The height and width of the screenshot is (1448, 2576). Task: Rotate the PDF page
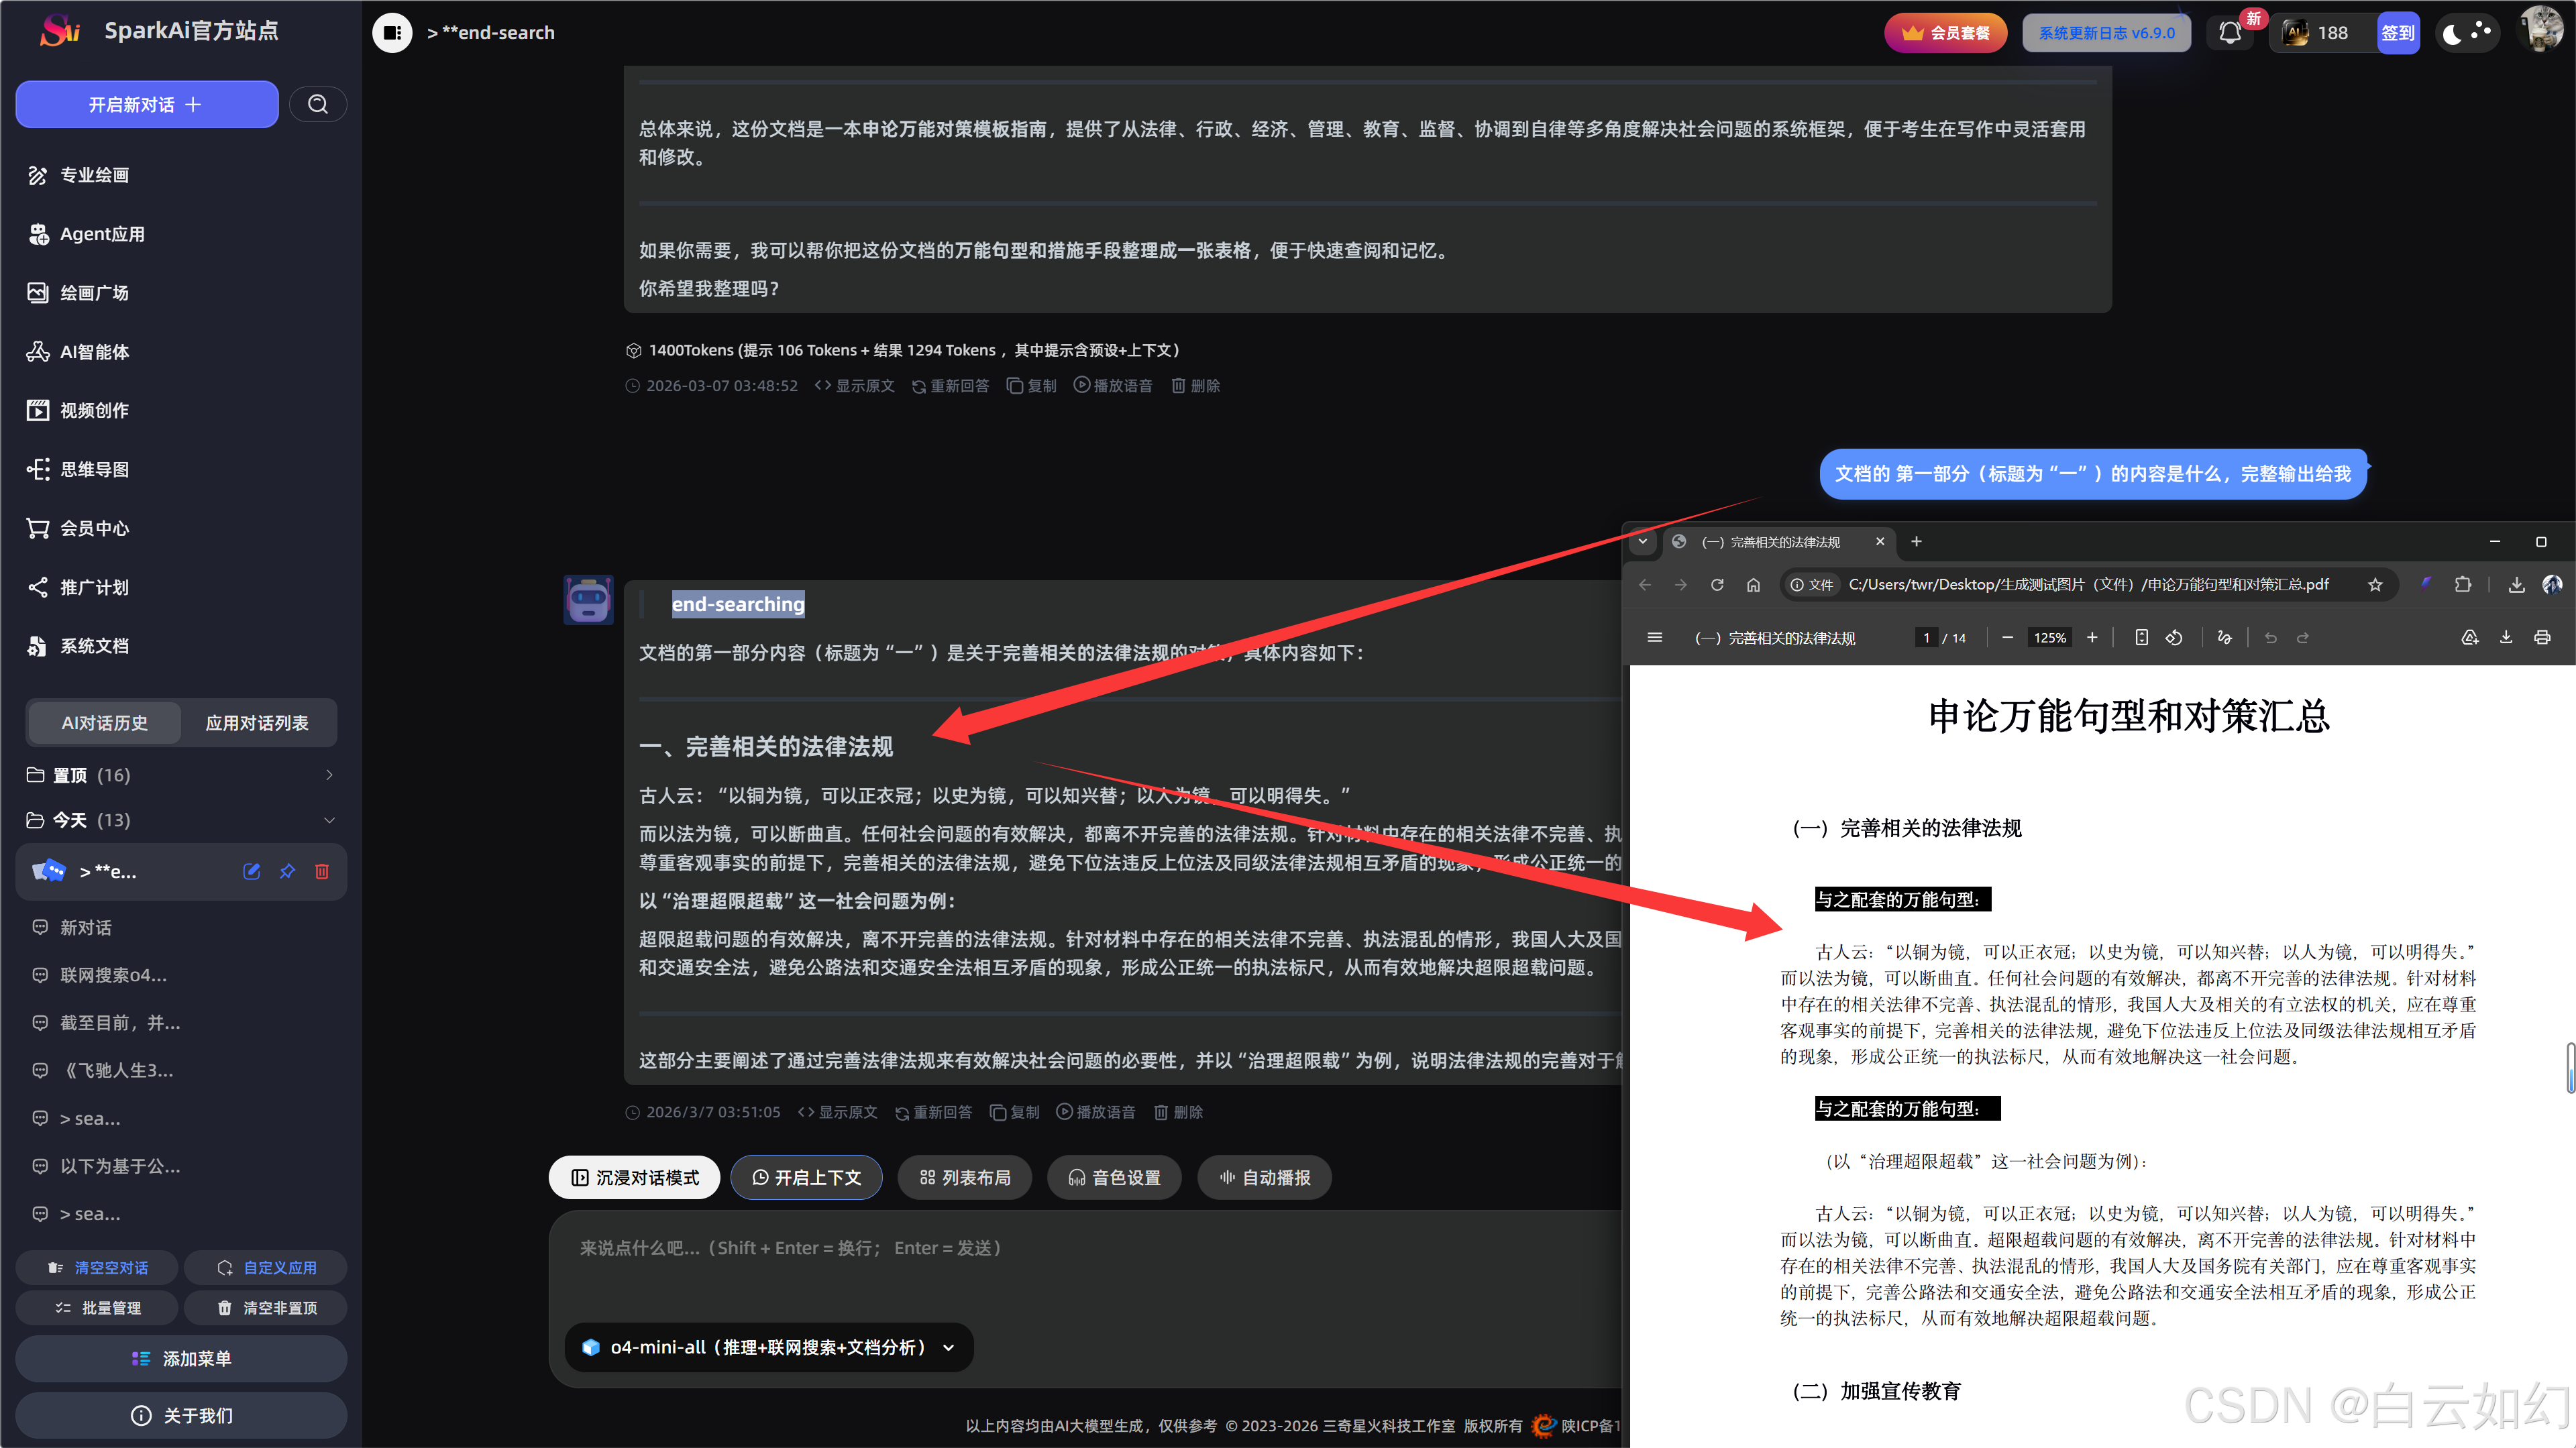pos(2174,637)
